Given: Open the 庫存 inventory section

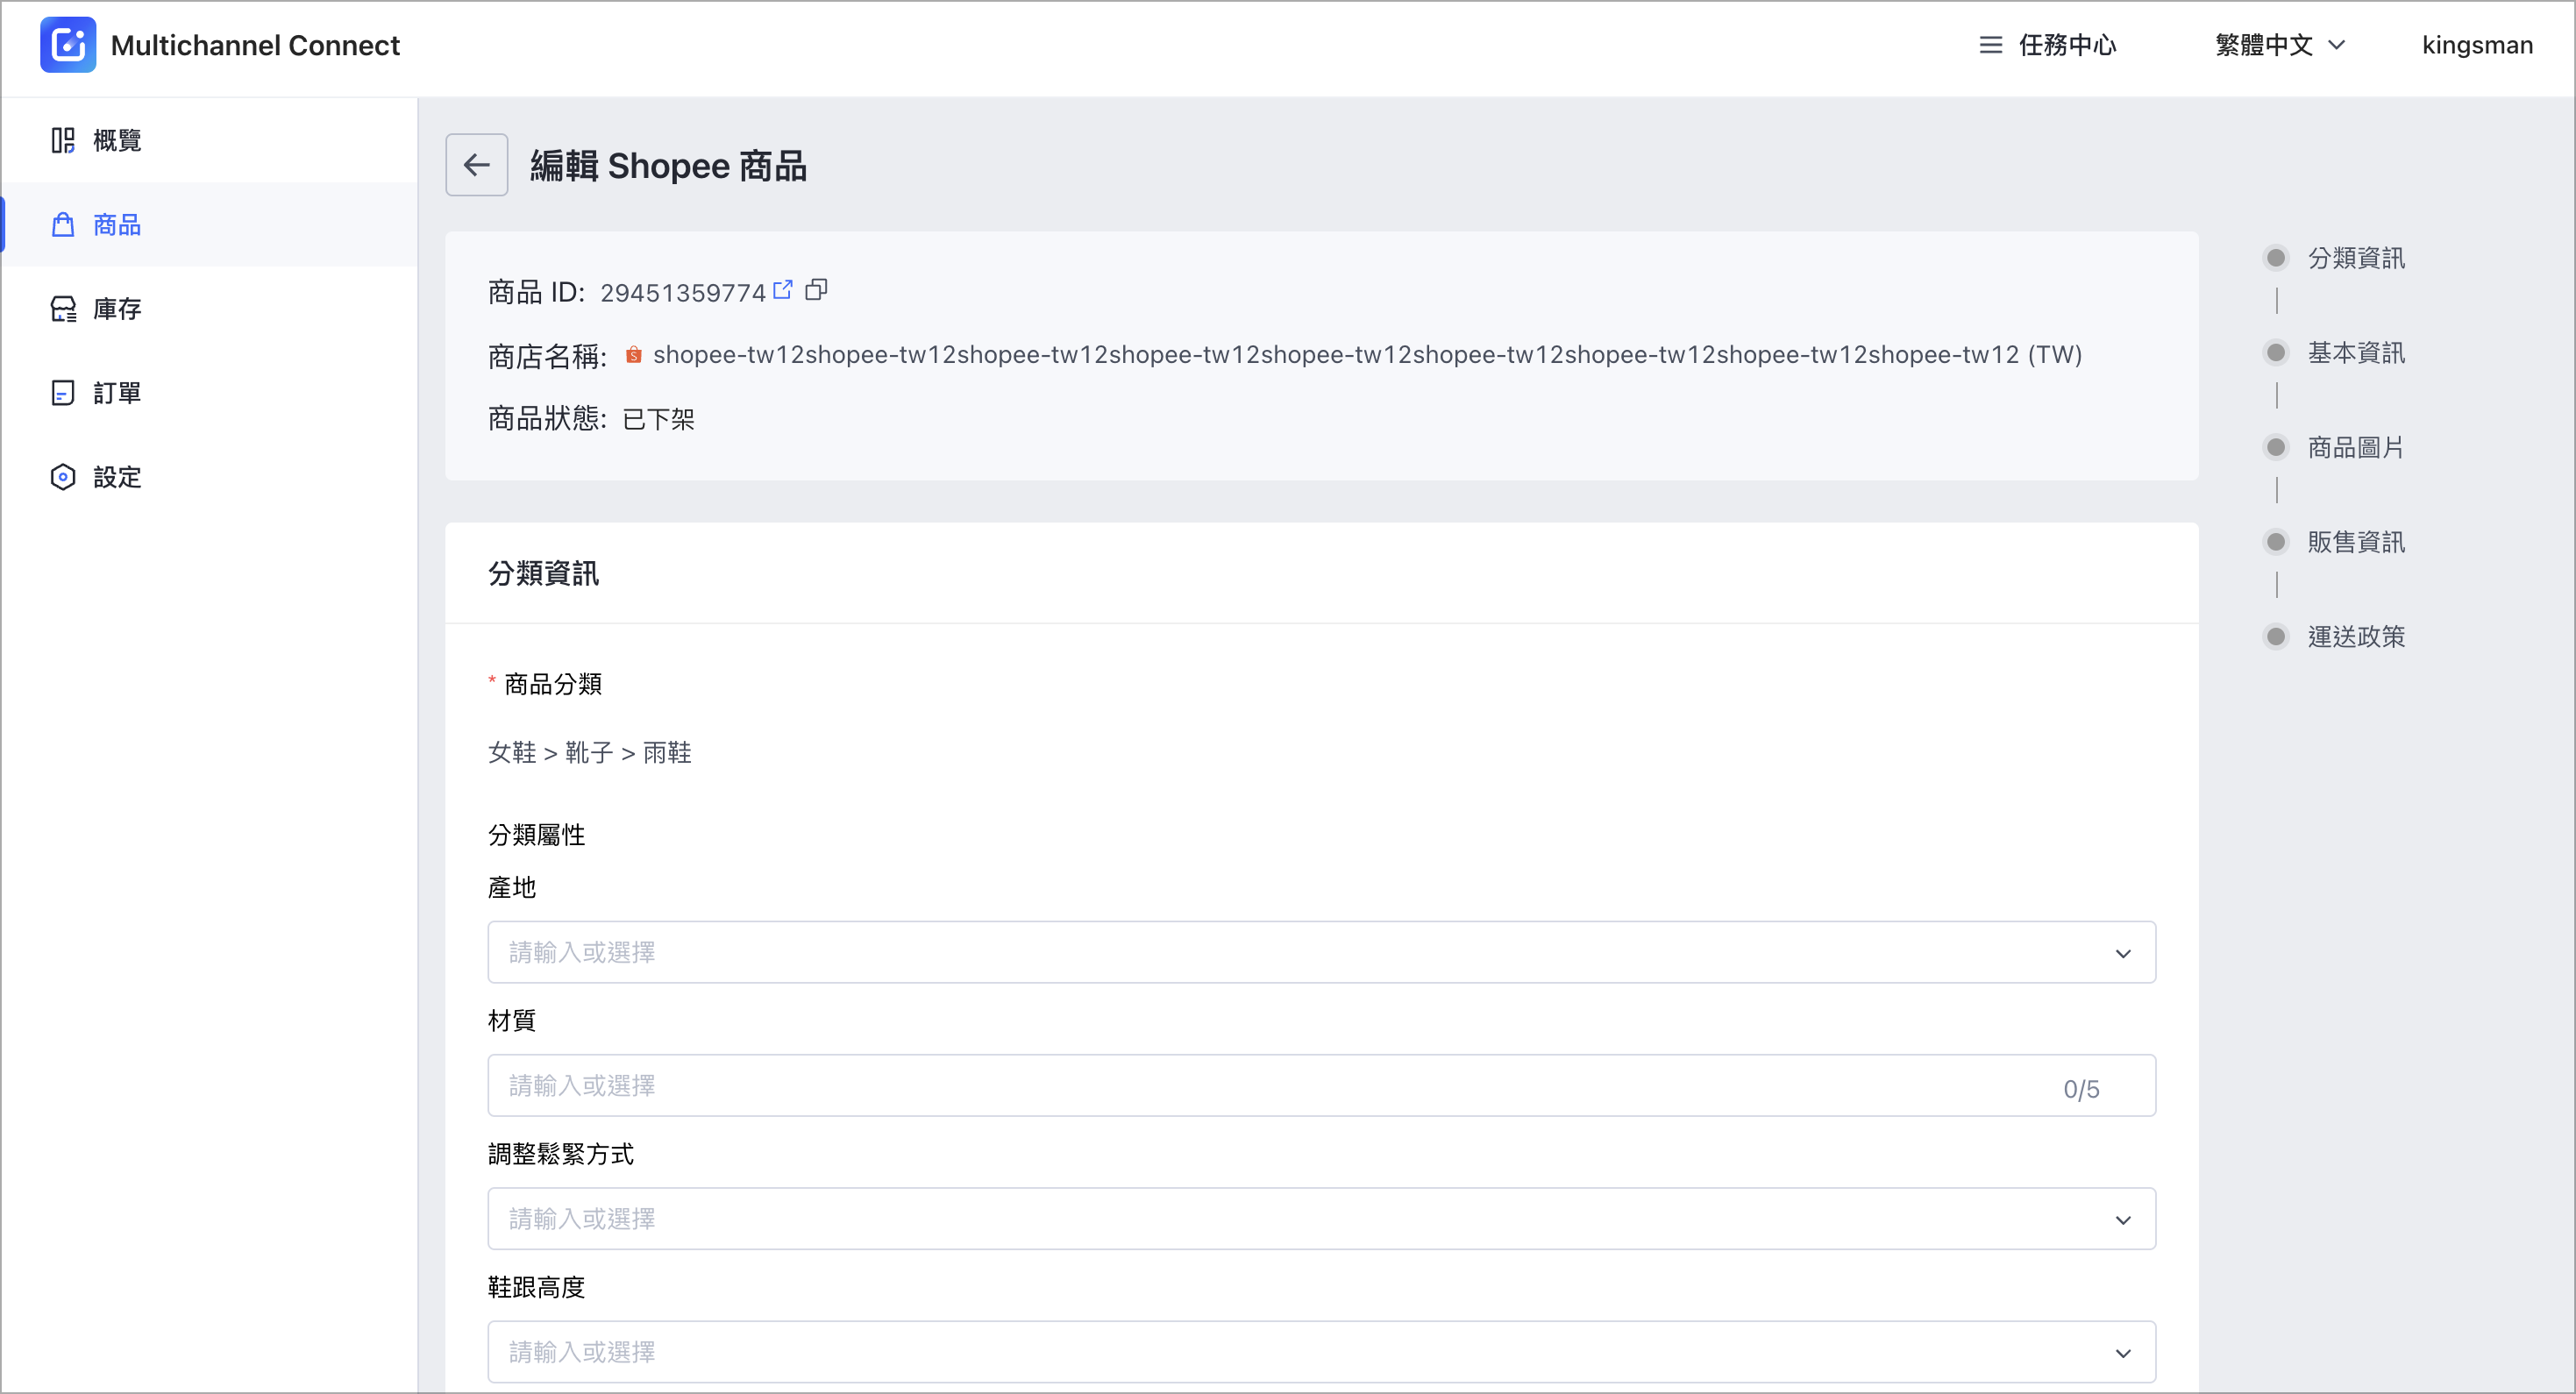Looking at the screenshot, I should point(209,308).
